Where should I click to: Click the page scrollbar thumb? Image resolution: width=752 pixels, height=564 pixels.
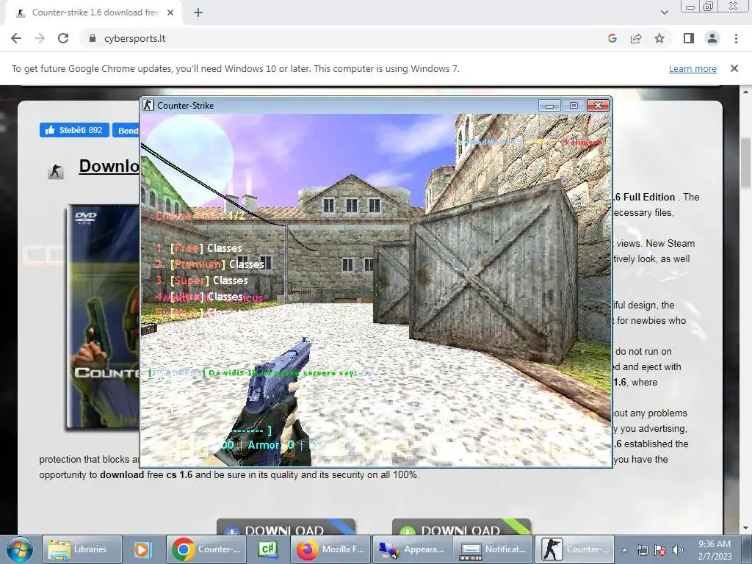tap(746, 163)
